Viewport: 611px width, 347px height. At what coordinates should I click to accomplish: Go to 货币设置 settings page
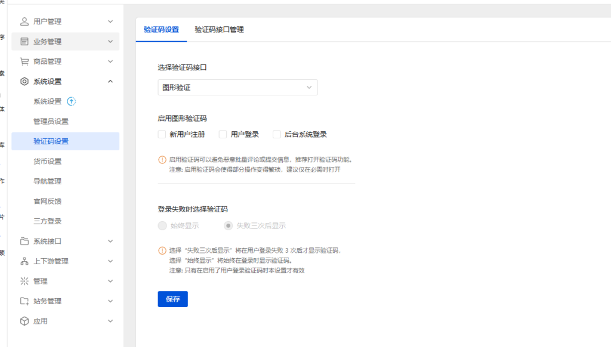pos(47,161)
